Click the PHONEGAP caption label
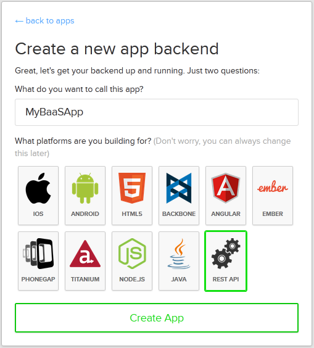This screenshot has height=348, width=314. pos(38,279)
